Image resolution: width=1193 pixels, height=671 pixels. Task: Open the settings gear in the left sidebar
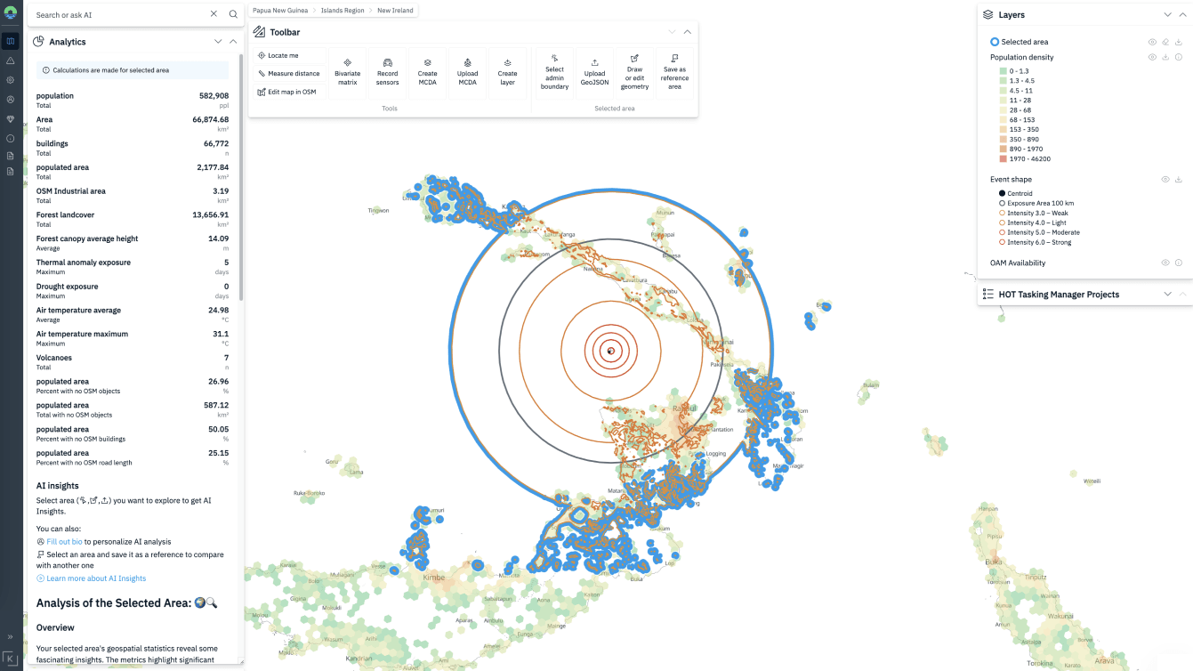point(11,78)
